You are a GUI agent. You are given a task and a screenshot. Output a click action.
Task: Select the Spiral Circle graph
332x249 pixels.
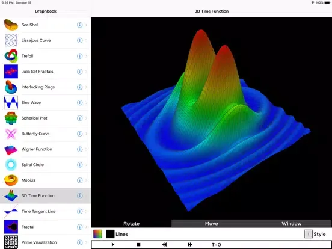point(46,165)
